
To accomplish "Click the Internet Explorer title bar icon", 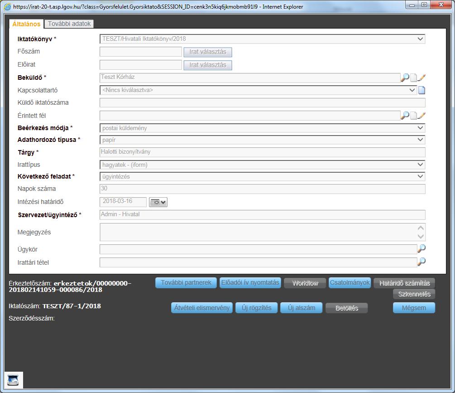I will pyautogui.click(x=8, y=7).
